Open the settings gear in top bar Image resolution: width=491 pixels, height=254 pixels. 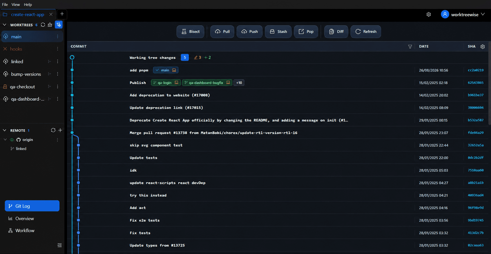[428, 14]
